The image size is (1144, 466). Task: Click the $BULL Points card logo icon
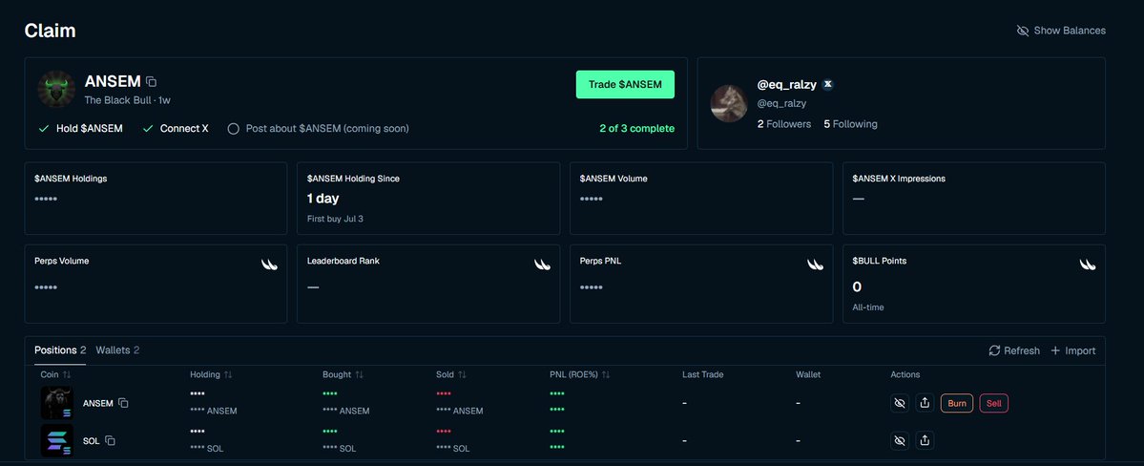[x=1087, y=265]
